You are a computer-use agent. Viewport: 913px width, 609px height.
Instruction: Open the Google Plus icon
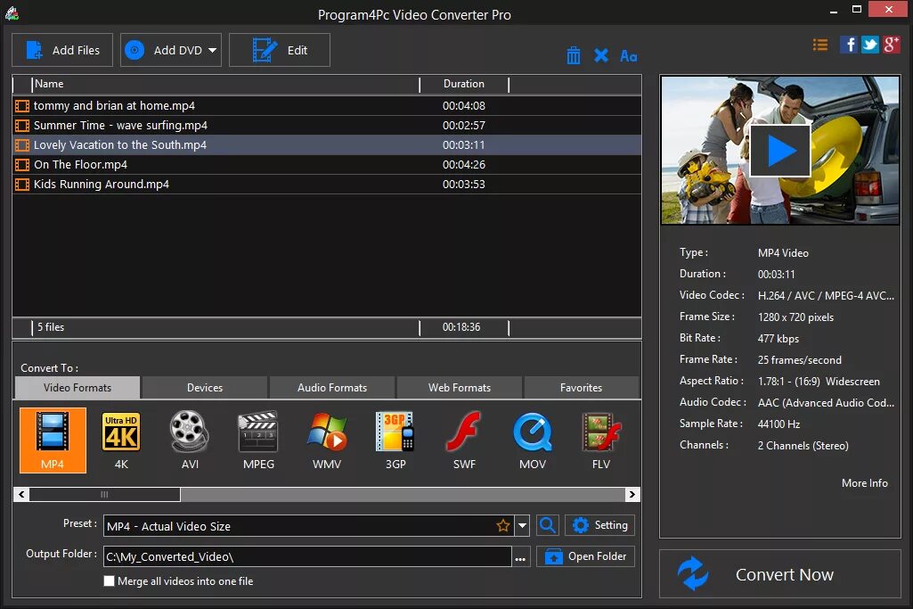click(892, 45)
